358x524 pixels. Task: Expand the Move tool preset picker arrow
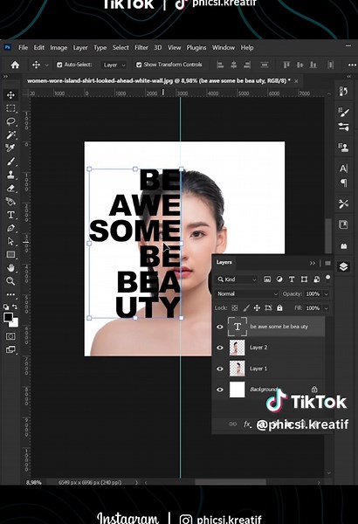pos(47,65)
